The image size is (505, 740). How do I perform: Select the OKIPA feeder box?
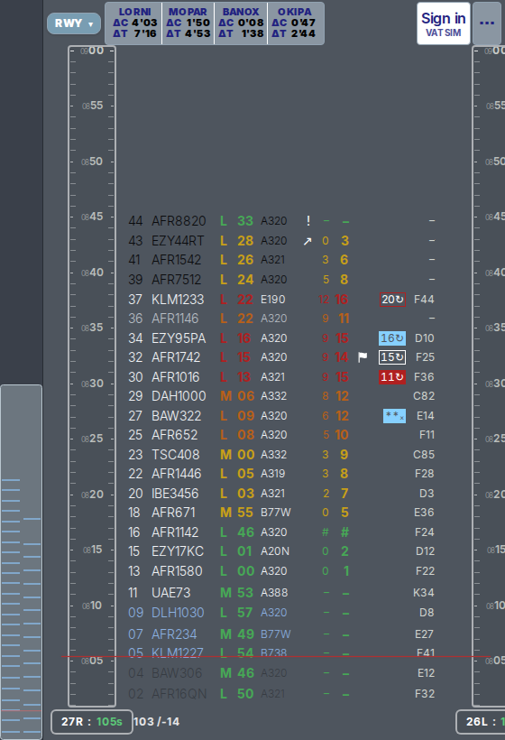[295, 23]
